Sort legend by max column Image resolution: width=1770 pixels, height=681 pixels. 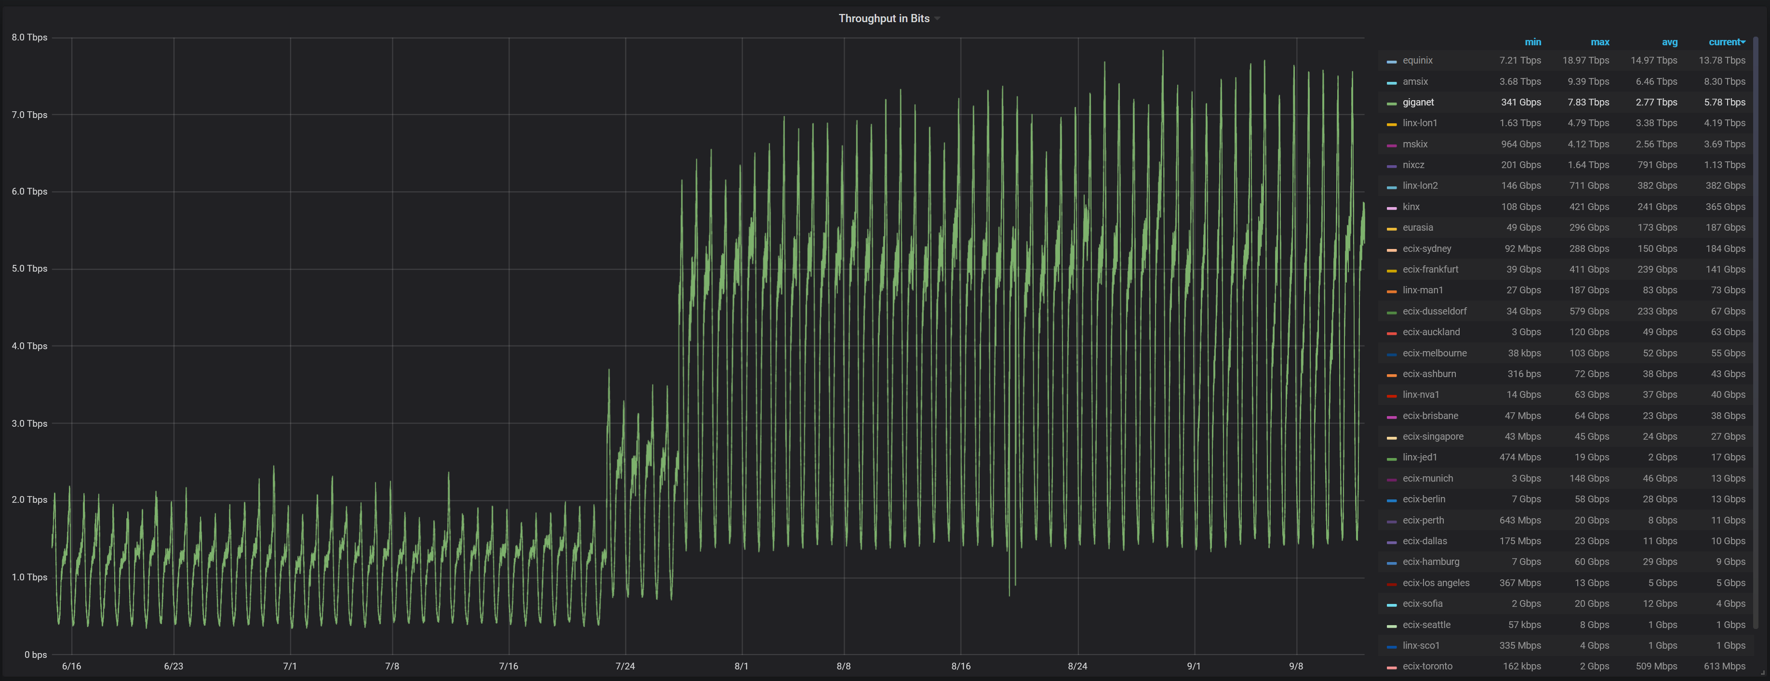(1599, 42)
